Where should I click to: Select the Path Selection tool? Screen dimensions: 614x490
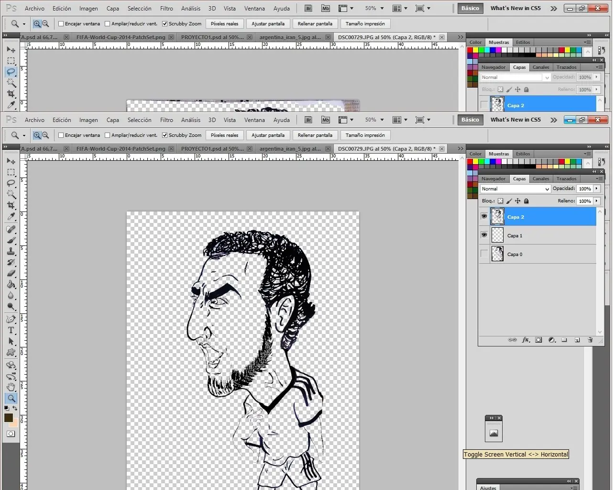click(x=11, y=342)
